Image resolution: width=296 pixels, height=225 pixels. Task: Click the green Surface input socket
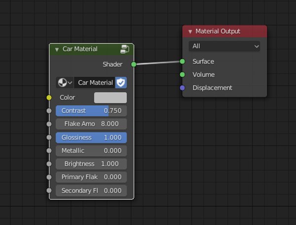click(x=183, y=61)
